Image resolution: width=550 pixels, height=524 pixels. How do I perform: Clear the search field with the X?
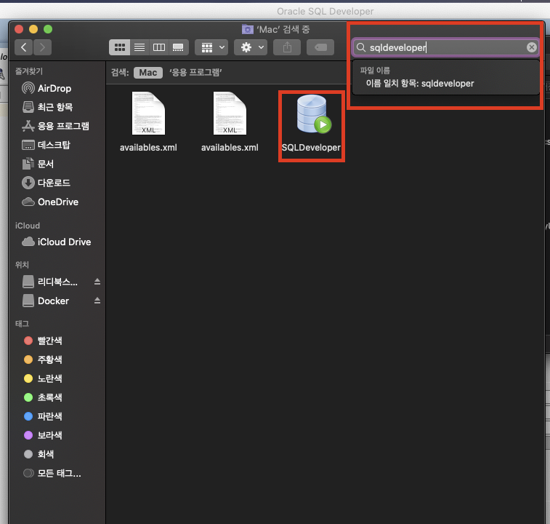tap(531, 47)
